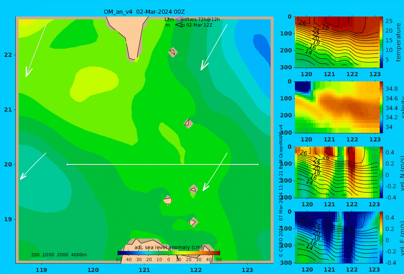This screenshot has height=274, width=404.
Task: Open the northward velocity section panel
Action: (x=337, y=172)
